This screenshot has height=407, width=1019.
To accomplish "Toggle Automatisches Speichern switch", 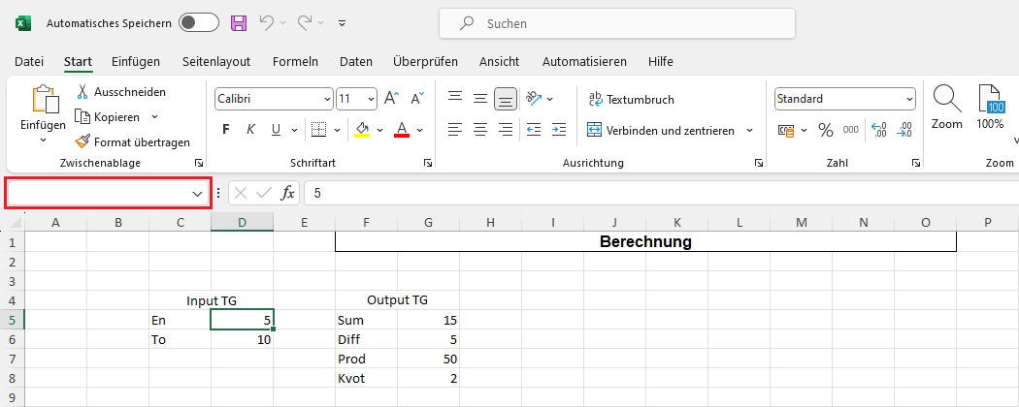I will tap(199, 22).
